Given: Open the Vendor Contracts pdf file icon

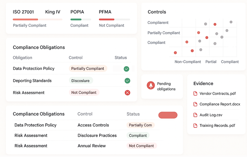Looking at the screenshot, I should pos(195,93).
